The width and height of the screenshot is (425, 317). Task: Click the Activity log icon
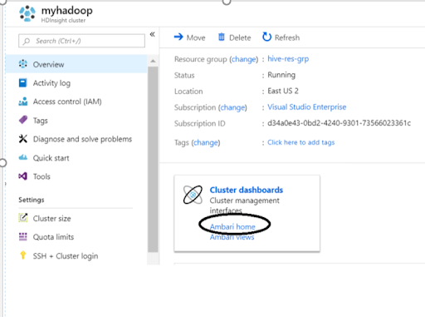coord(22,82)
